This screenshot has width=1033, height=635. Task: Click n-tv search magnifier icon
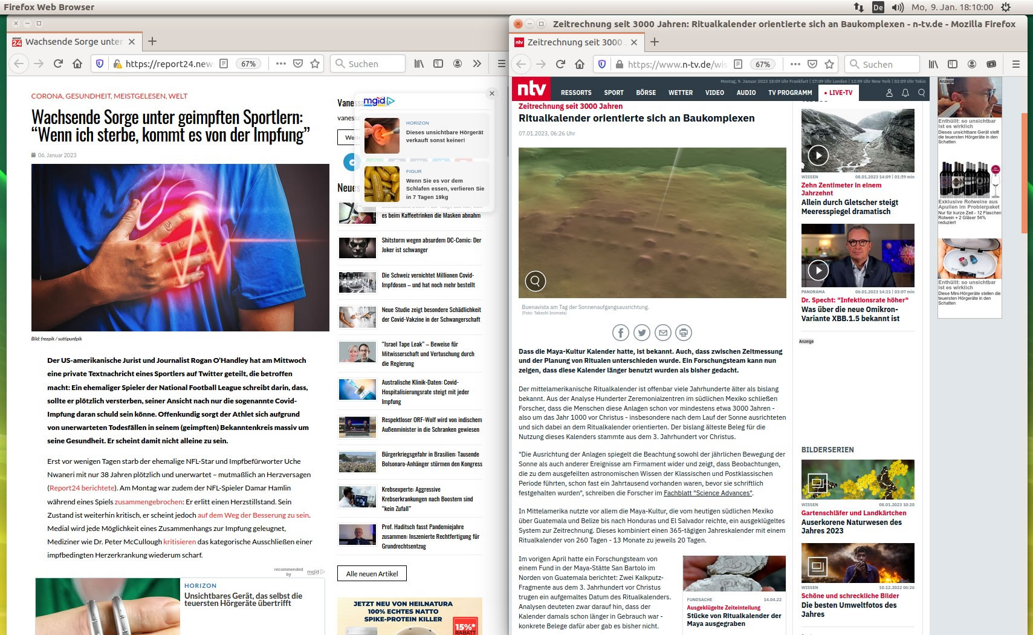922,93
